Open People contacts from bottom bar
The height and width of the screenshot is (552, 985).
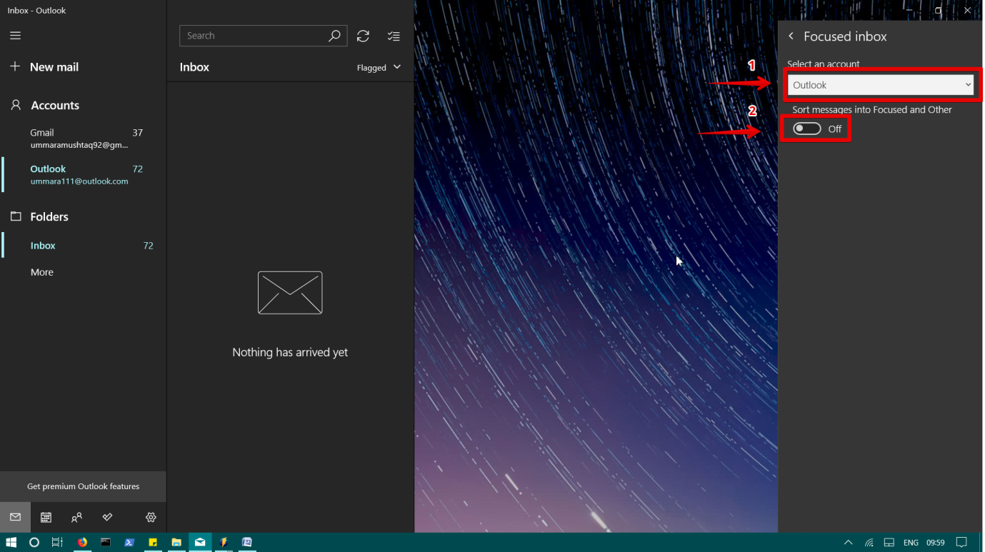pos(76,517)
